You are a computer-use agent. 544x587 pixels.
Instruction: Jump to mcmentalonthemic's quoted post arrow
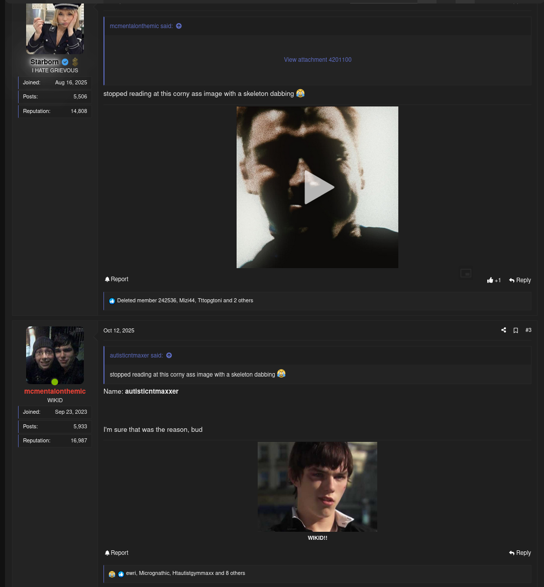click(x=179, y=26)
